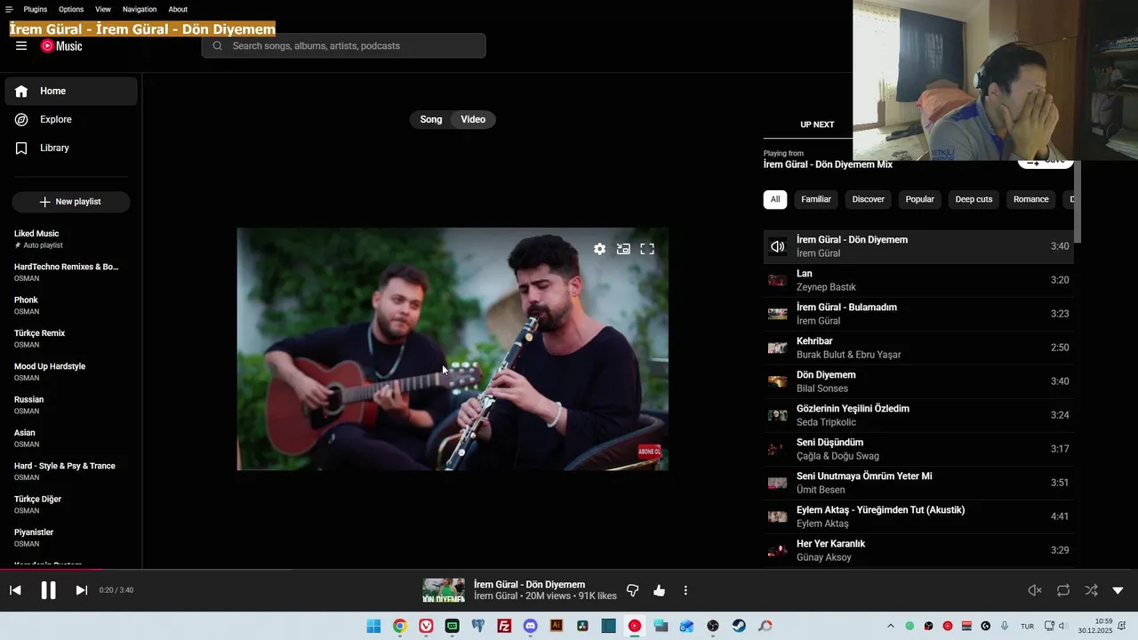Open the Navigation menu
Screen dimensions: 1138x640
coord(140,9)
